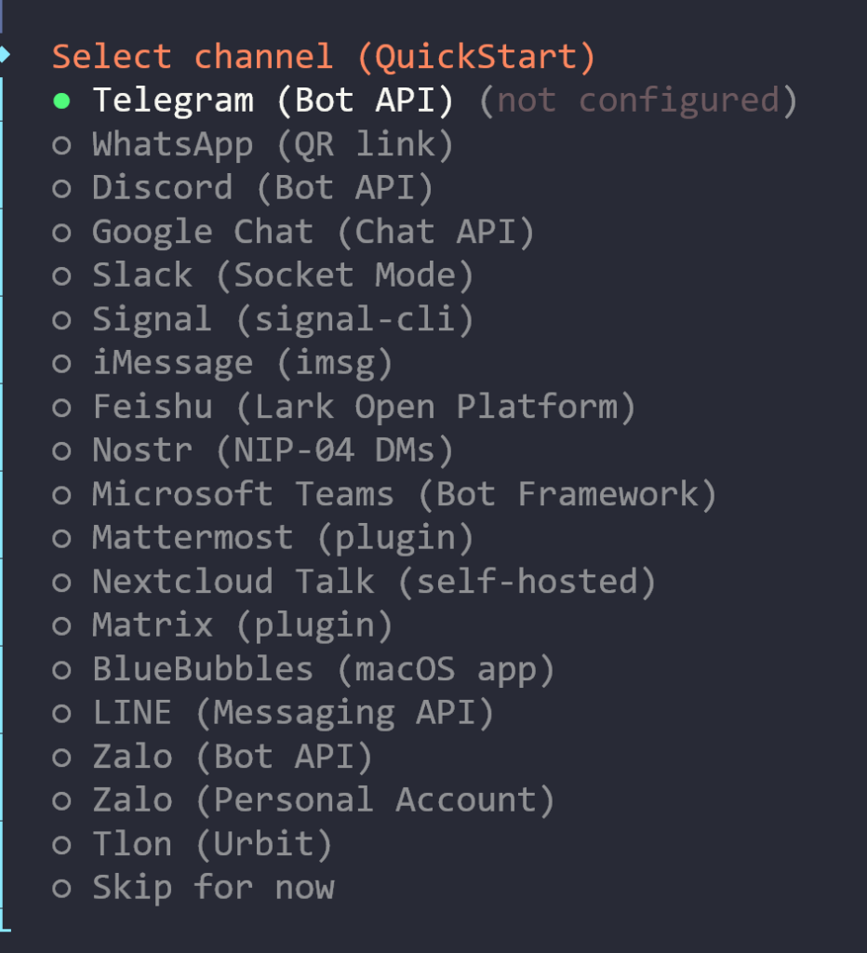Screen dimensions: 867x953
Task: Select Matrix (plugin) option
Action: click(242, 625)
